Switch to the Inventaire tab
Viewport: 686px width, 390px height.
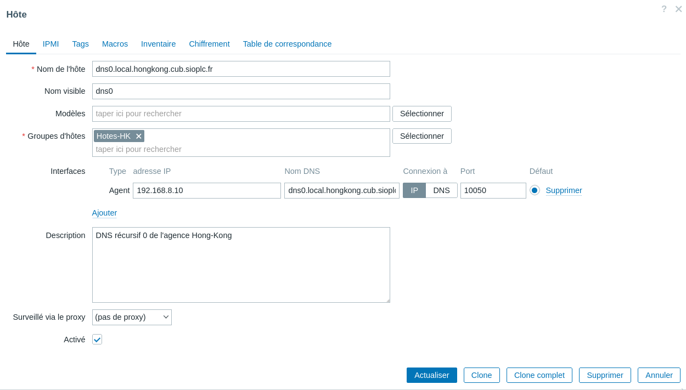pos(158,44)
